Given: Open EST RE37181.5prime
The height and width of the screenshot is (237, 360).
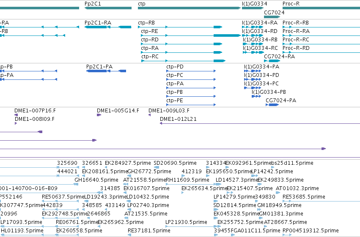Looking at the screenshot, I should tap(149, 231).
